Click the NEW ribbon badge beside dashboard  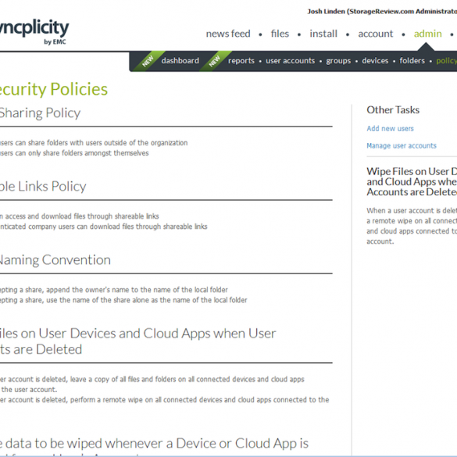point(148,61)
